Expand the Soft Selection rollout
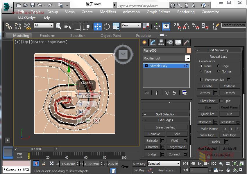Image resolution: width=247 pixels, height=174 pixels. pyautogui.click(x=166, y=114)
